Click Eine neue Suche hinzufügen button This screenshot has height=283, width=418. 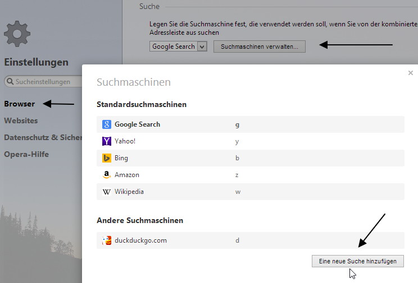pyautogui.click(x=358, y=261)
